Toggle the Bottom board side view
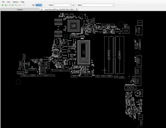 click(39, 5)
